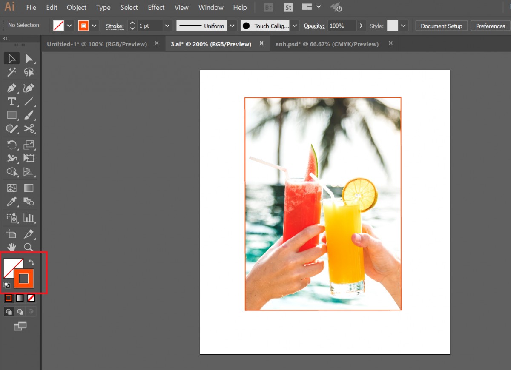Activate the Hand tool

click(x=11, y=247)
